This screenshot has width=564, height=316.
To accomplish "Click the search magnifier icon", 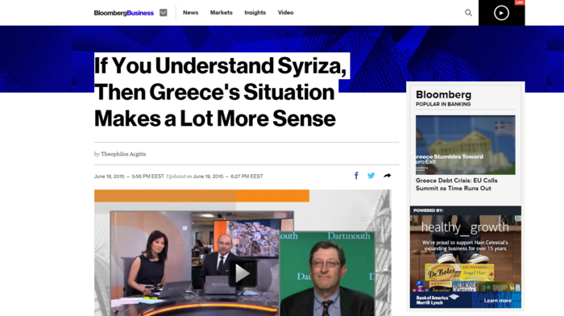I will [468, 13].
